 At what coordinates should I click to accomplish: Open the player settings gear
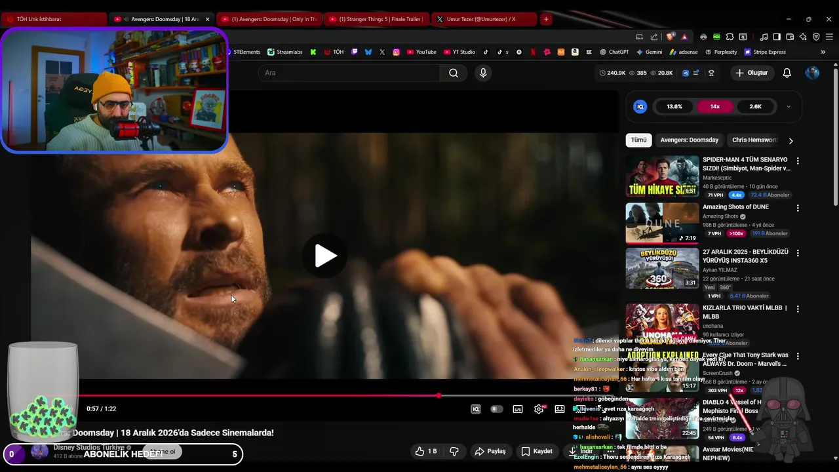click(x=539, y=409)
